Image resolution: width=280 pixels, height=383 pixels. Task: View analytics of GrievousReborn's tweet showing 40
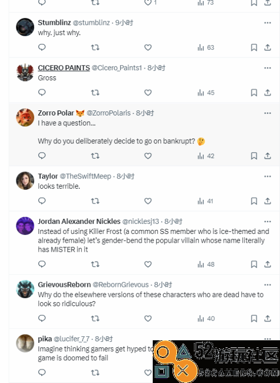tap(206, 318)
